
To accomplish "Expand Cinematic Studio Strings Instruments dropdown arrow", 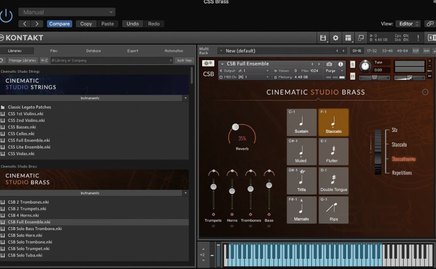I will 186,98.
